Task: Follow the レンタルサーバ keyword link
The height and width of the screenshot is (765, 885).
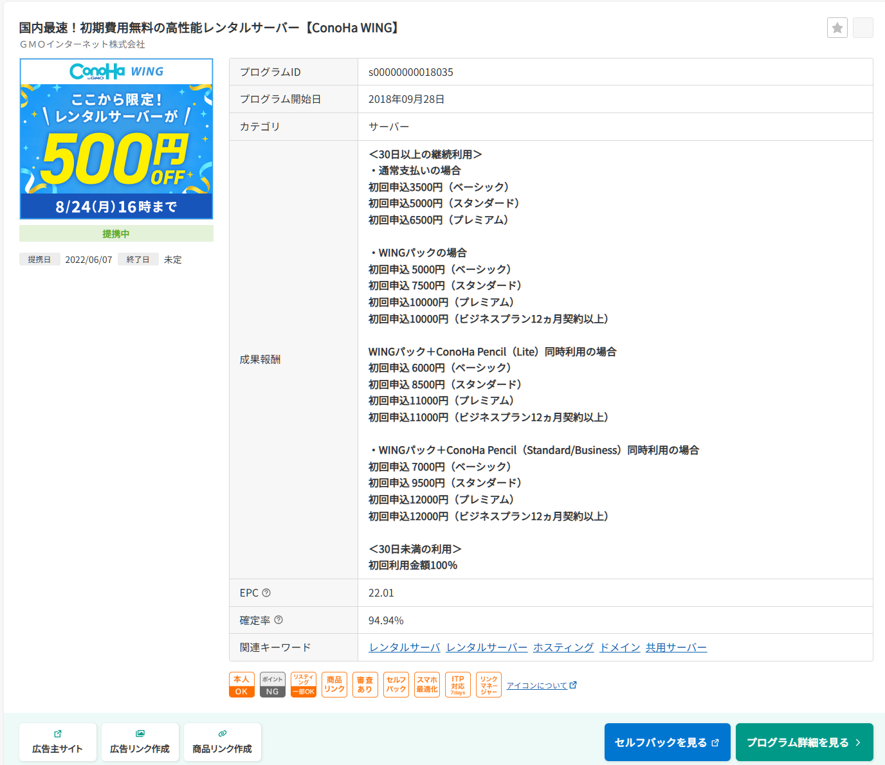Action: pos(405,647)
